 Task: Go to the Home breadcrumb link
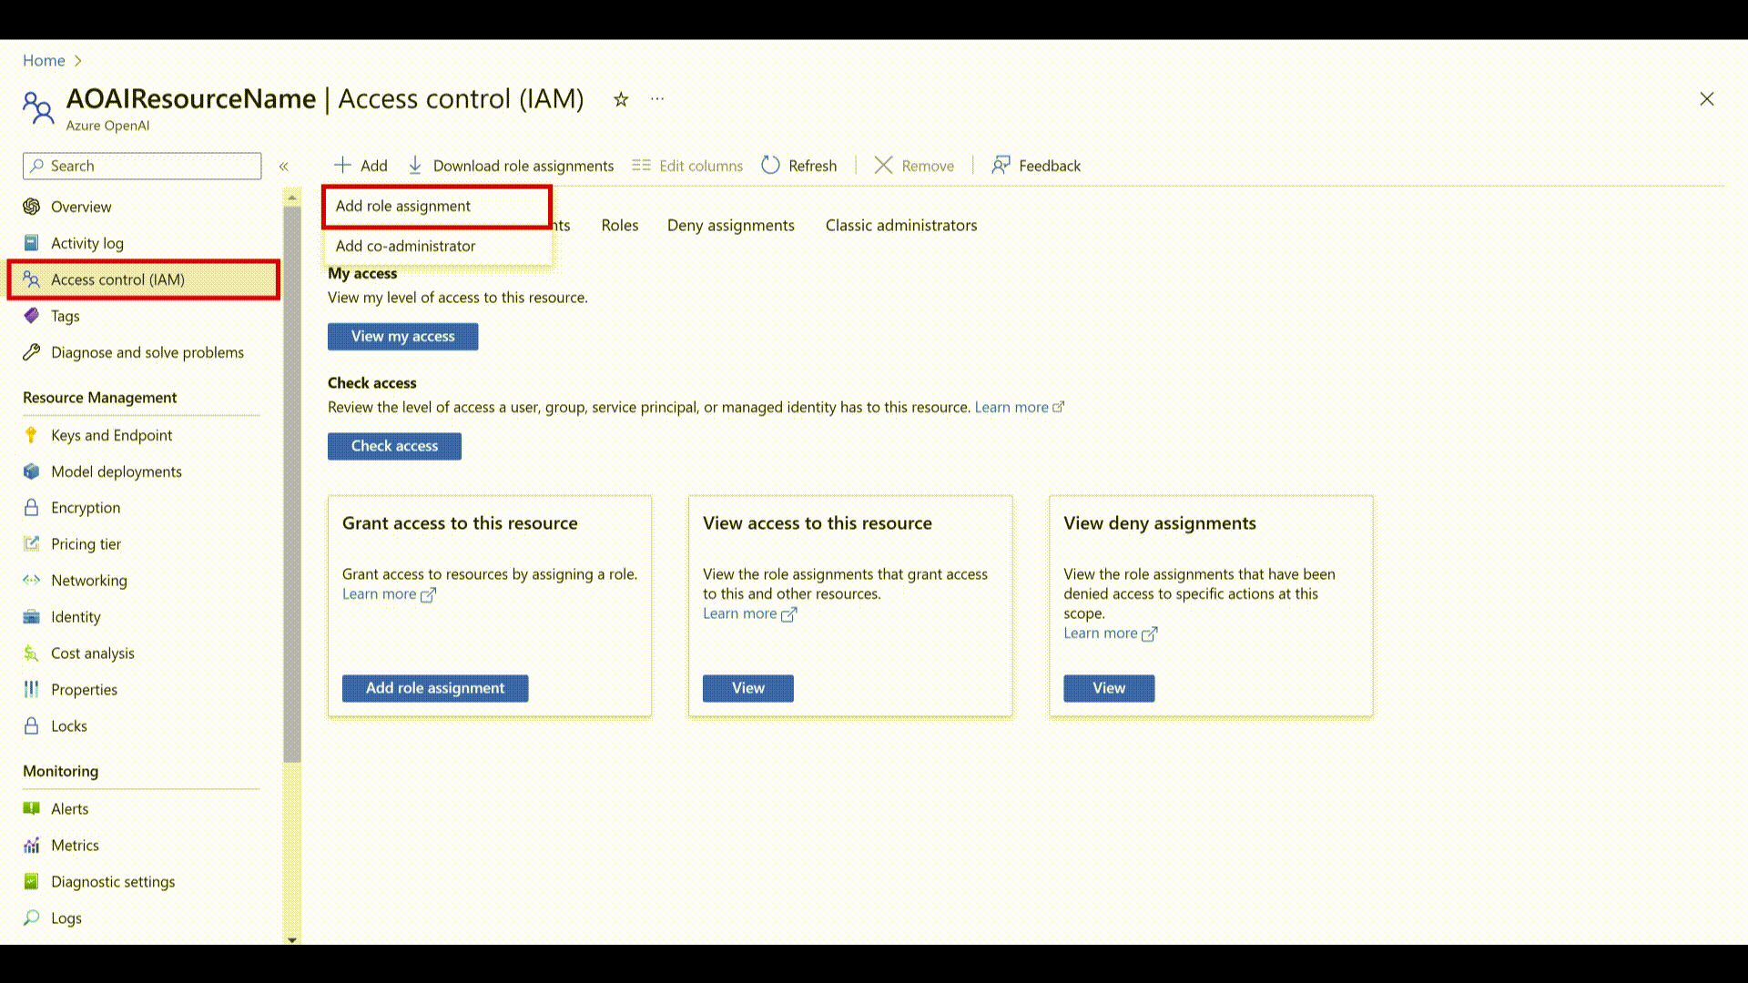[x=44, y=61]
